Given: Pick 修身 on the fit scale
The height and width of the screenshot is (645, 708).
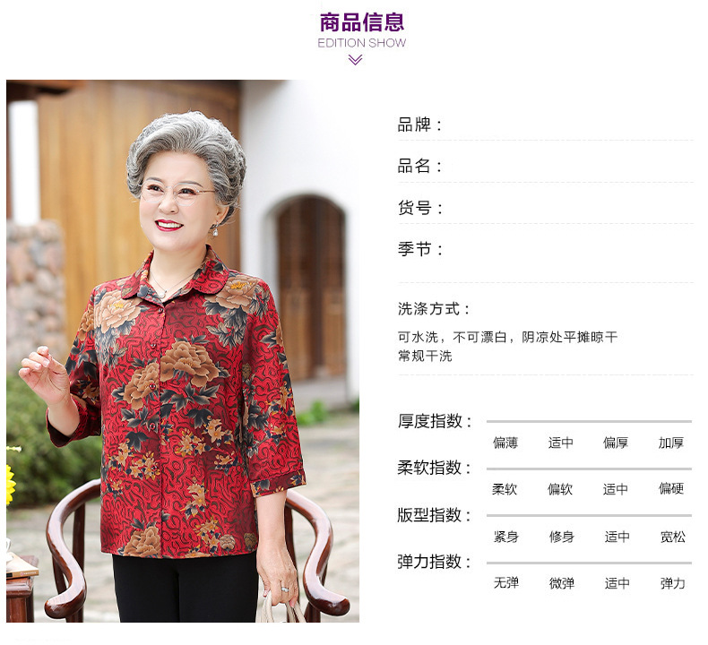Looking at the screenshot, I should pyautogui.click(x=562, y=537).
